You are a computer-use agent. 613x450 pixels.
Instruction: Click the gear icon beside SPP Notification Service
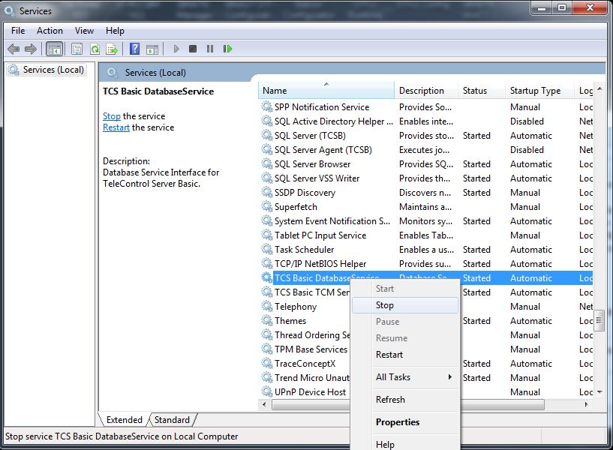(x=267, y=107)
